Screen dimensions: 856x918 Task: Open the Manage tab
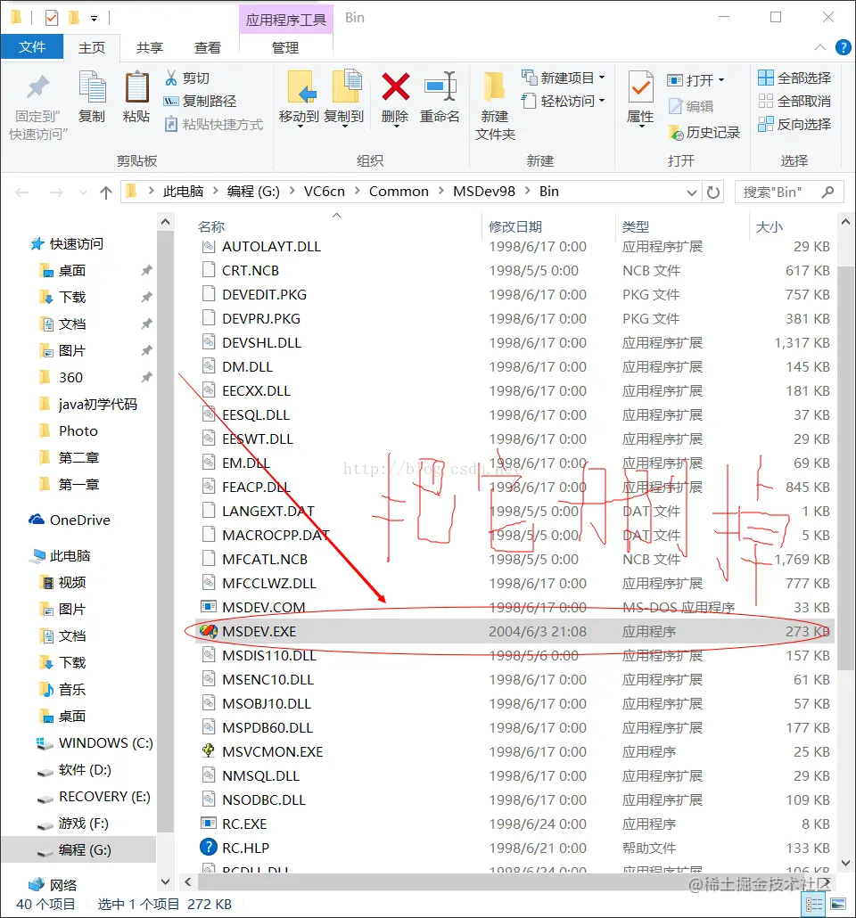285,47
